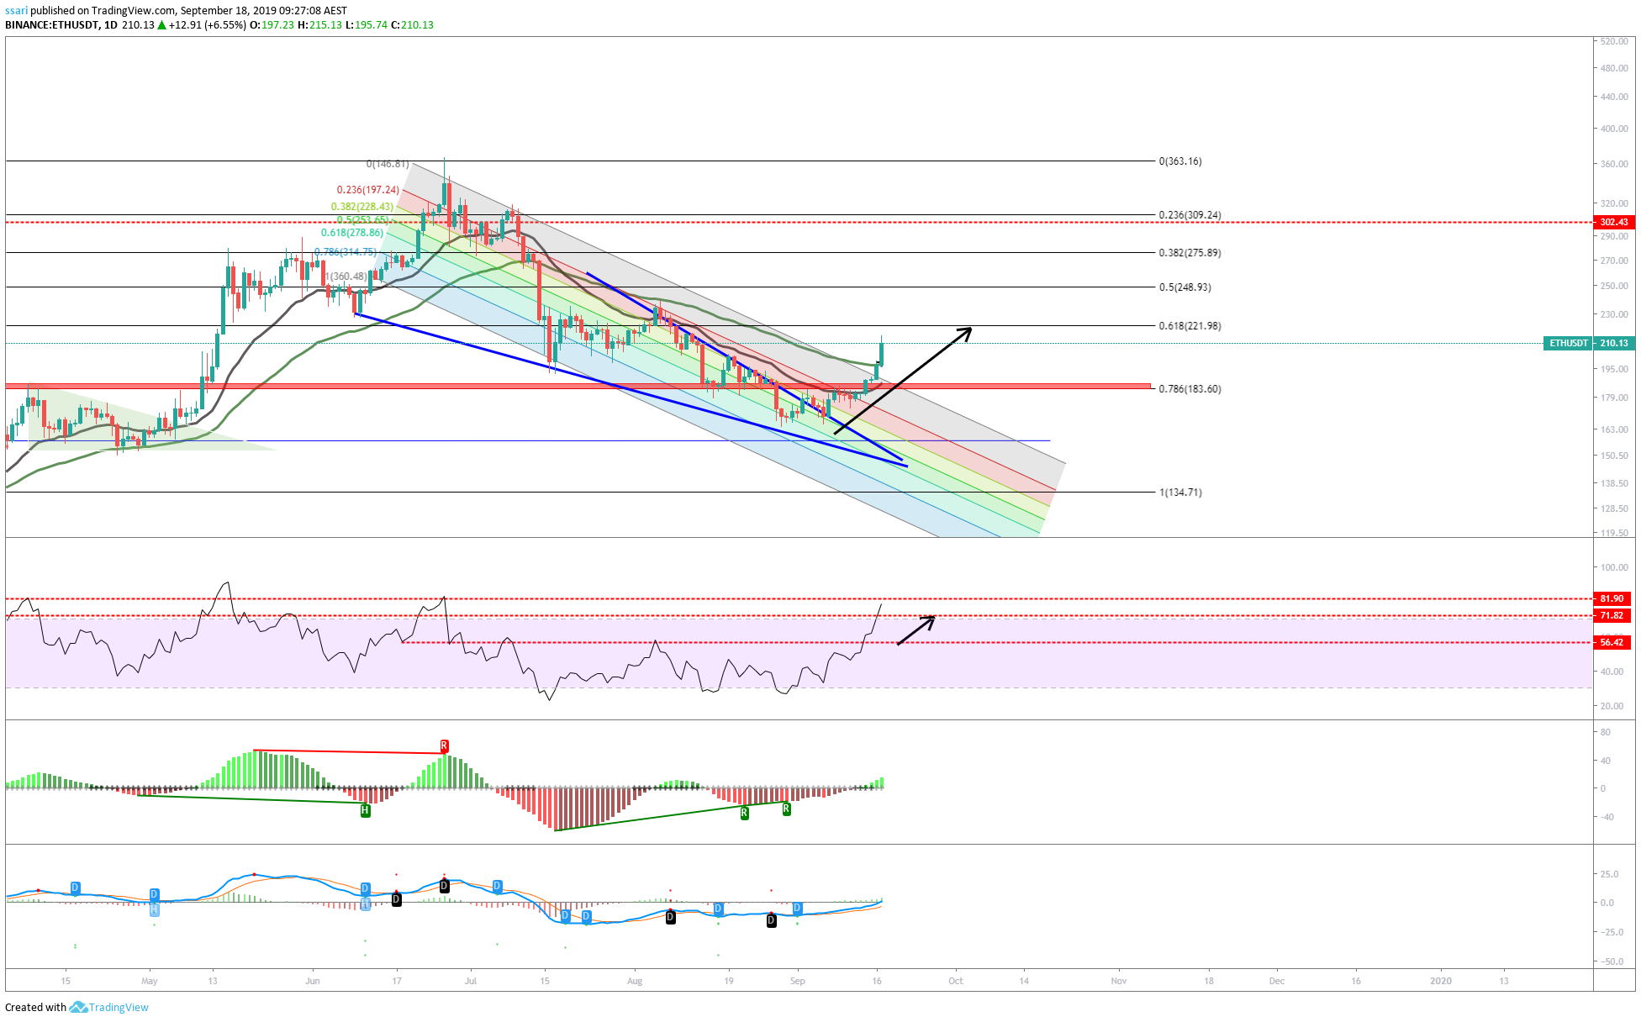Click the 0.382(228.43) channel level label

pyautogui.click(x=361, y=207)
